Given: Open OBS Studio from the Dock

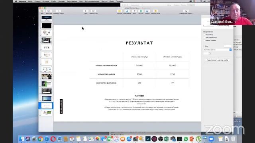Looking at the screenshot, I should pyautogui.click(x=161, y=139).
